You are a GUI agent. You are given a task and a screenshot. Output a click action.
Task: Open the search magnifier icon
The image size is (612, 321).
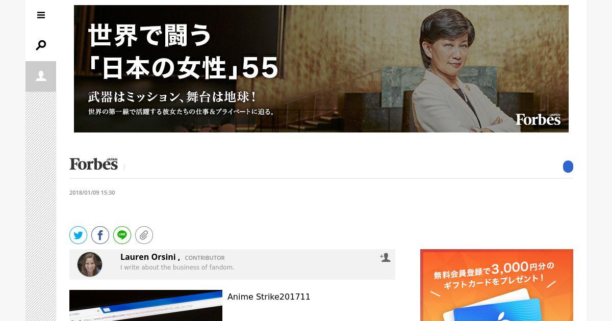[x=41, y=45]
